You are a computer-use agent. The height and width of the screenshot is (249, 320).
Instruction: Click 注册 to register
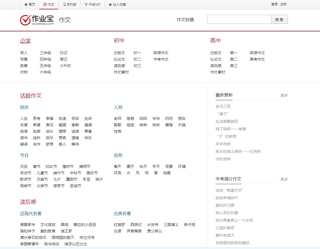point(283,4)
